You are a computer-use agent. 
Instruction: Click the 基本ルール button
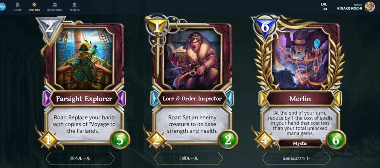click(80, 159)
